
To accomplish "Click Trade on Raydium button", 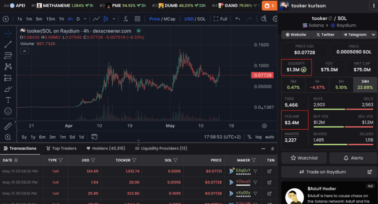I will tap(322, 172).
